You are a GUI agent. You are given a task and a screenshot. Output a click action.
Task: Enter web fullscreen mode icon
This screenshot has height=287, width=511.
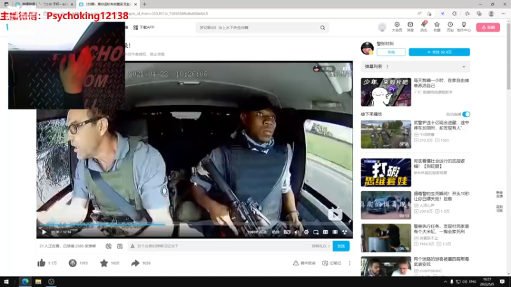click(x=335, y=232)
